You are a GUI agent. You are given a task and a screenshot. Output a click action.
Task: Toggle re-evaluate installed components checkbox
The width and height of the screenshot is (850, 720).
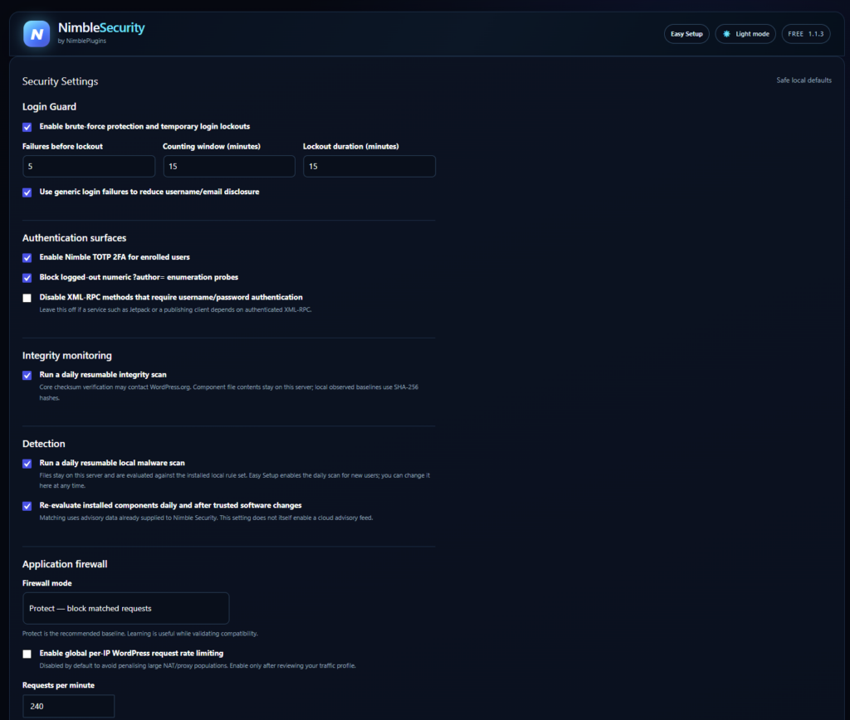point(27,505)
